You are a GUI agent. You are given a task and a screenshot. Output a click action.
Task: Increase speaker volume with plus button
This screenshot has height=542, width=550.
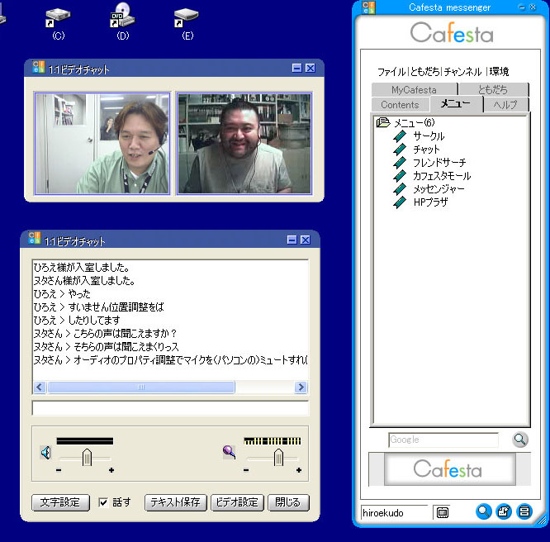[111, 470]
